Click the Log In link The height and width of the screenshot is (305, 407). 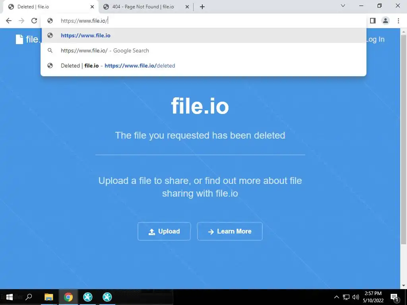pyautogui.click(x=375, y=39)
